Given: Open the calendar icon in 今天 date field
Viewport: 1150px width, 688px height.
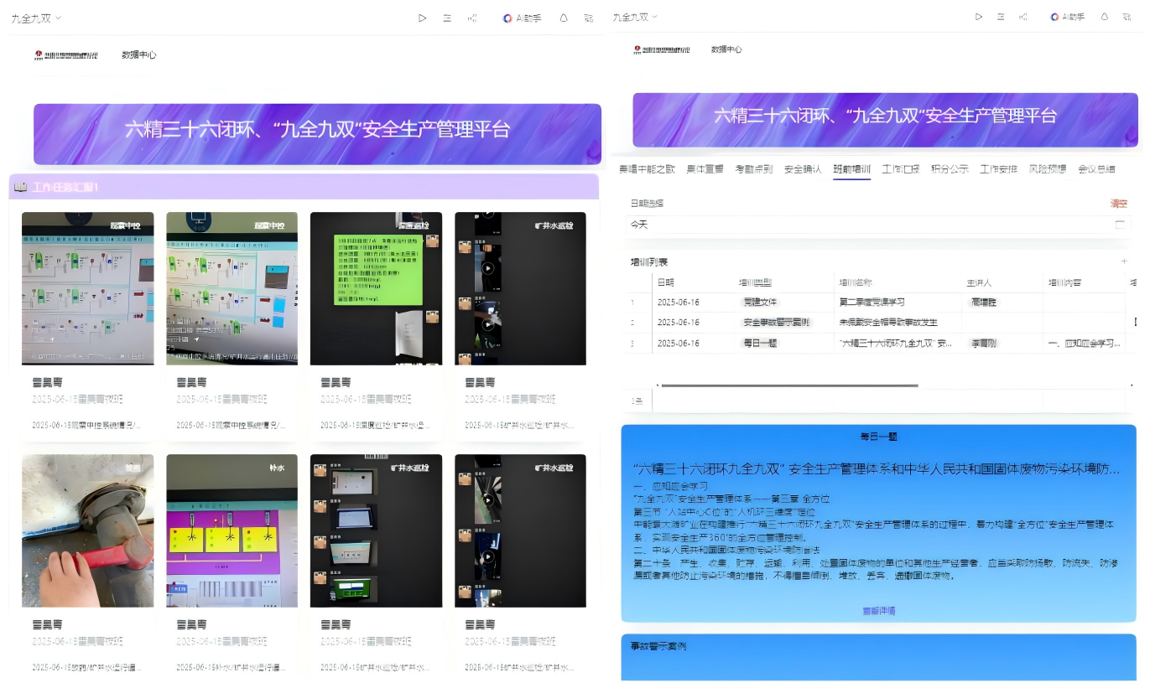Looking at the screenshot, I should coord(1120,225).
